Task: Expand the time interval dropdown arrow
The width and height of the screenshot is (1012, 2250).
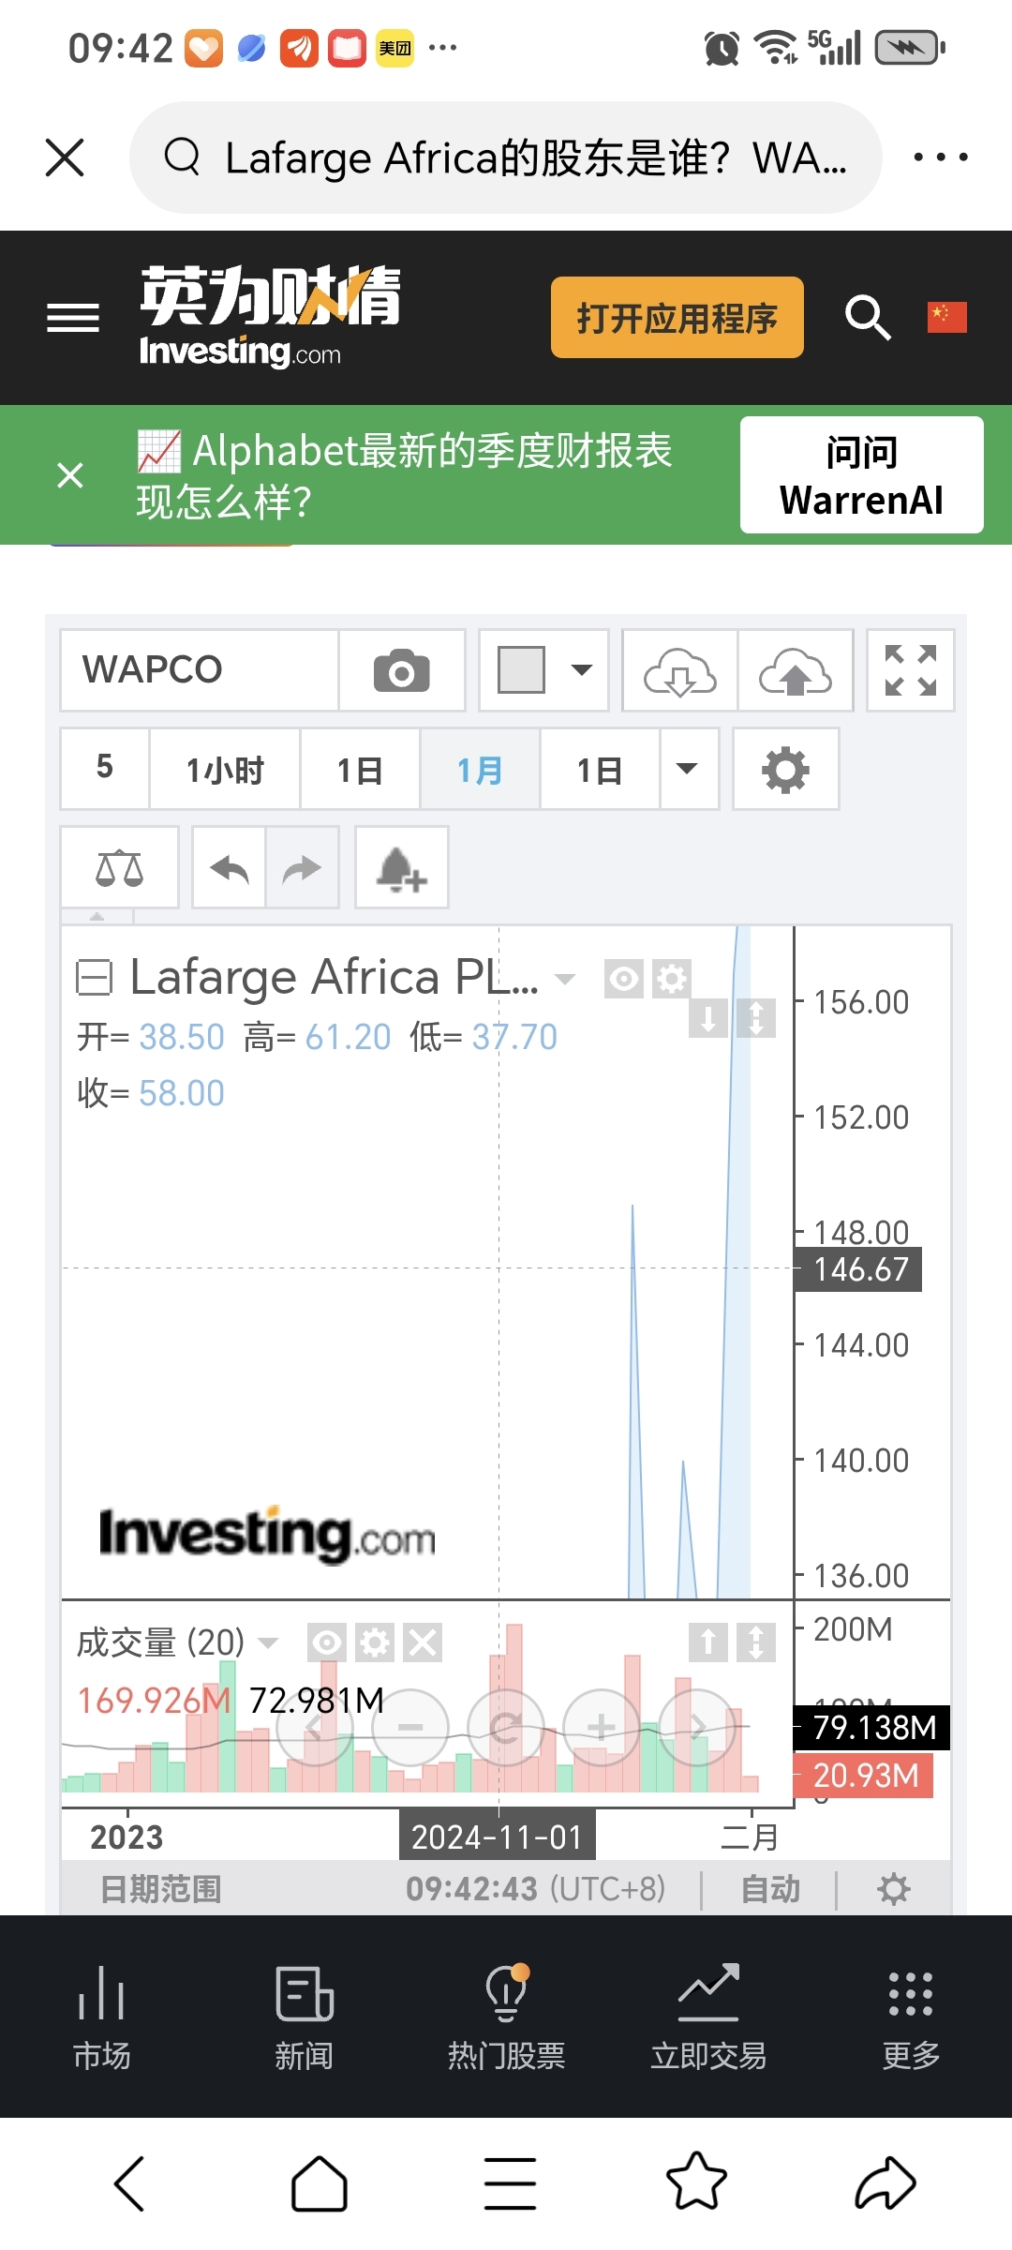Action: point(688,770)
